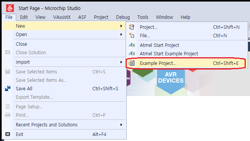Expand the Open submenu arrow
This screenshot has width=250, height=141.
tap(121, 34)
